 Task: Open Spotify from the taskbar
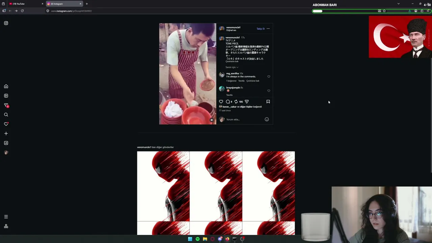click(197, 239)
